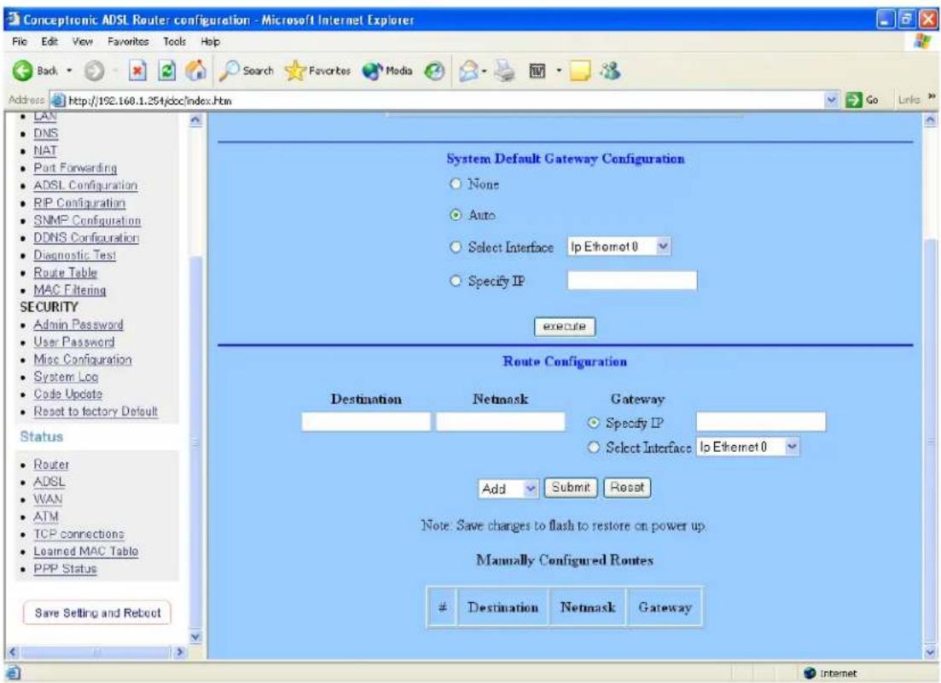
Task: Open the Add action dropdown
Action: (508, 489)
